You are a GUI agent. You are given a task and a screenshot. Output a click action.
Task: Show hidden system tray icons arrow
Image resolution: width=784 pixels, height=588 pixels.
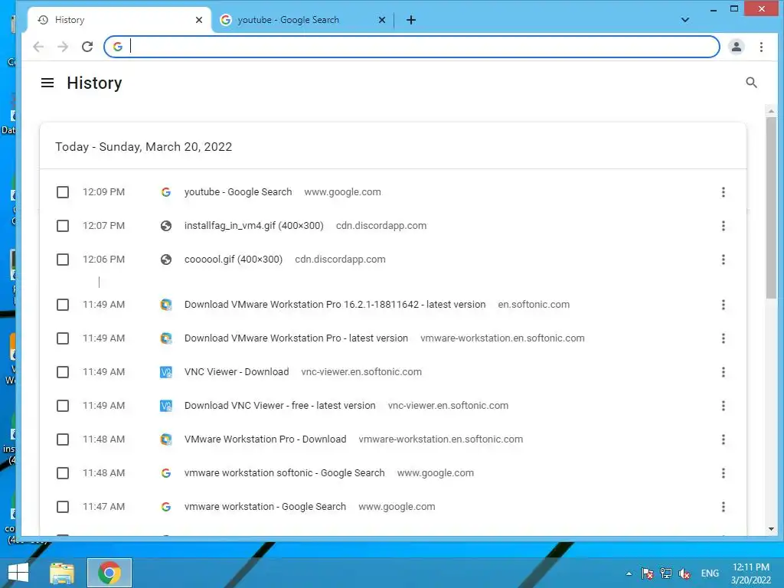pyautogui.click(x=629, y=573)
